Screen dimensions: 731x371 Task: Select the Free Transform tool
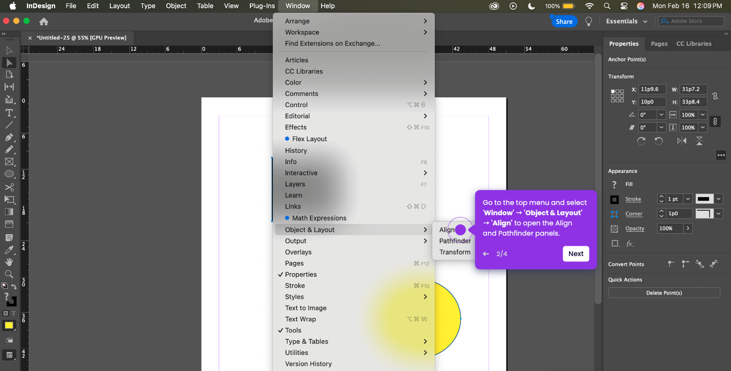(9, 200)
